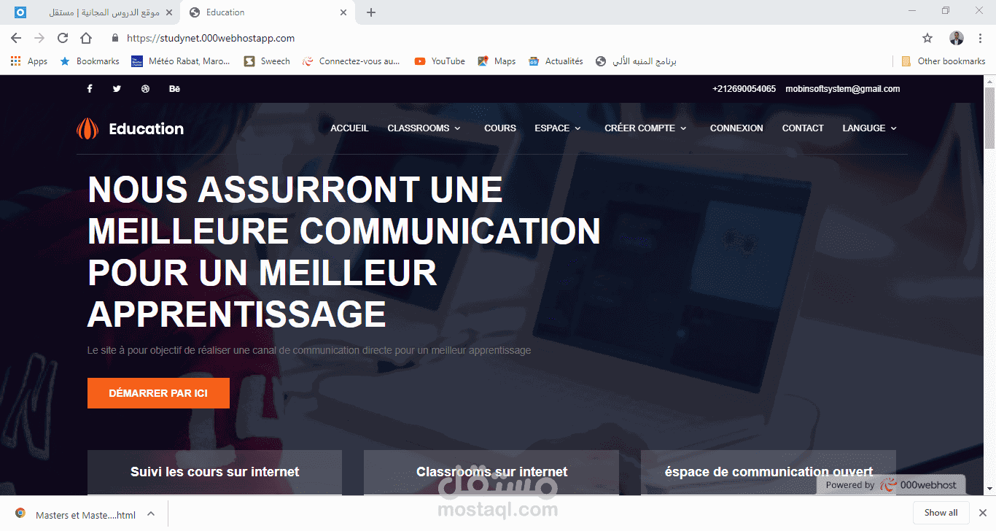Expand the ESPACE dropdown menu

coord(558,128)
